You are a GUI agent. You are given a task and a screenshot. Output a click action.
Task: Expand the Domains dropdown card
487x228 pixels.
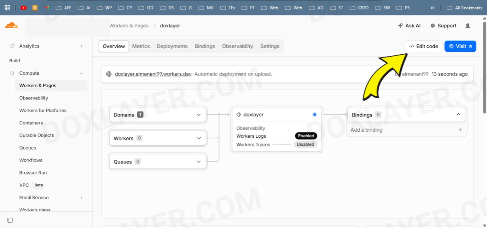pyautogui.click(x=158, y=115)
